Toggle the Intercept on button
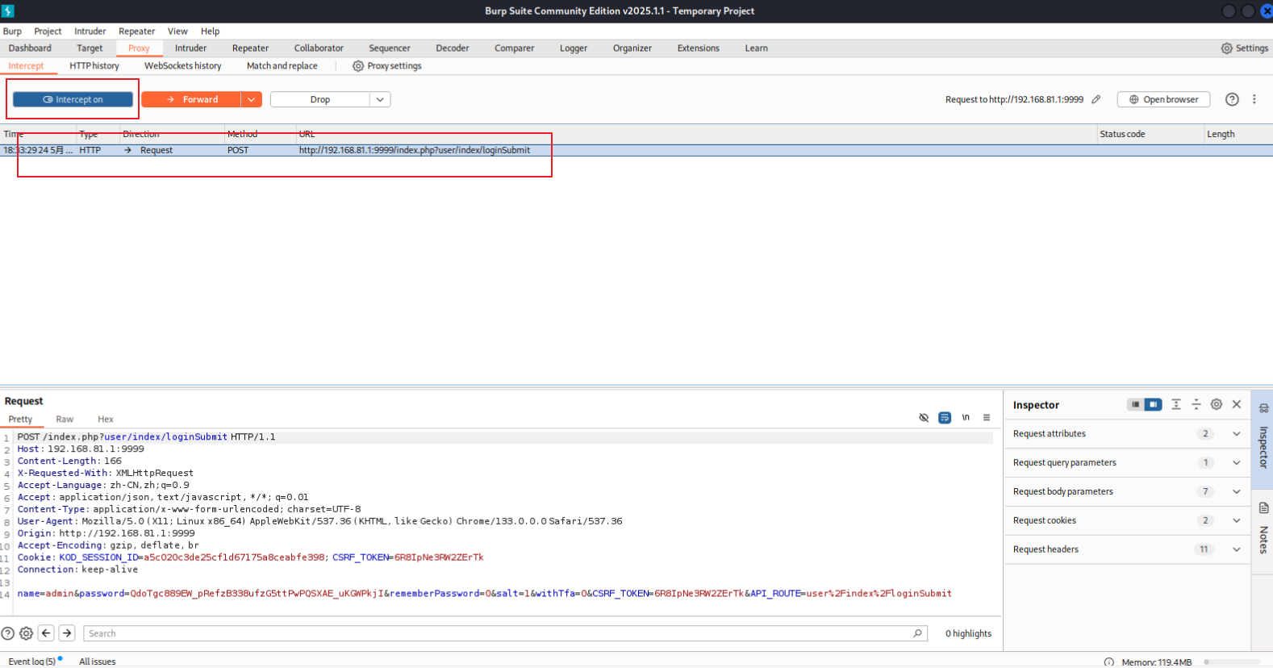Image resolution: width=1273 pixels, height=668 pixels. point(73,99)
